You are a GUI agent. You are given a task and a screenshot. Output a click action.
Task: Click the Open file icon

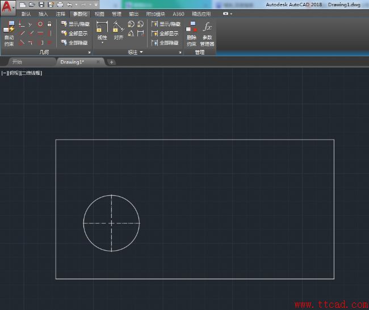32,5
